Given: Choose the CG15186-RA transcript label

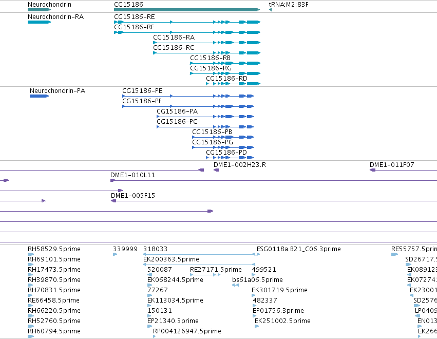Looking at the screenshot, I should pyautogui.click(x=174, y=37).
